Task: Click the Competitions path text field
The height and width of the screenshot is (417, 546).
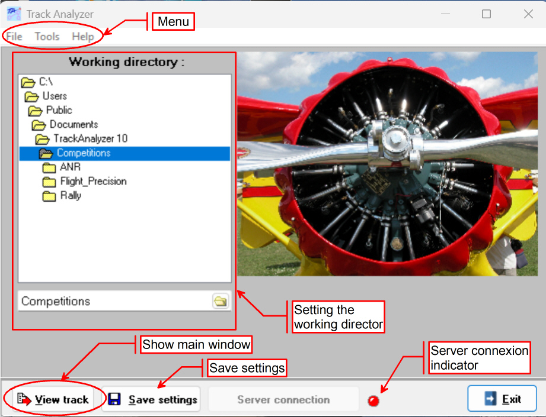Action: (x=113, y=301)
